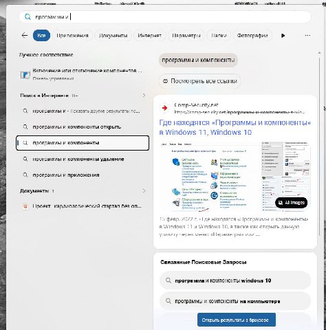The image size is (326, 330).
Task: Click the magnifier icon in search box
Action: click(x=28, y=17)
